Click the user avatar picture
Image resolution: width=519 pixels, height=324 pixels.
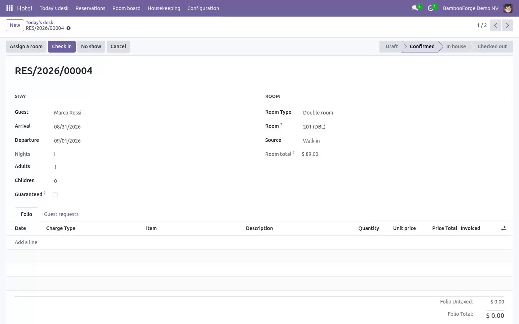click(x=508, y=8)
